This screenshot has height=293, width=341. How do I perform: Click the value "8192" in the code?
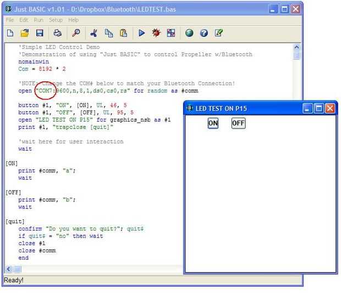tap(45, 69)
